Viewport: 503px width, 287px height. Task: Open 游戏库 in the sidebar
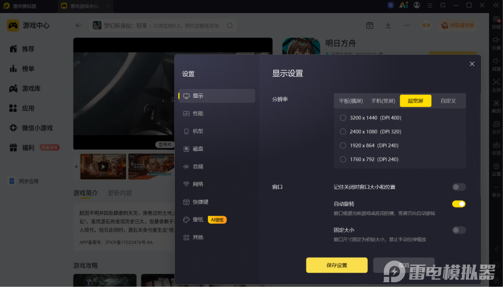tap(25, 89)
